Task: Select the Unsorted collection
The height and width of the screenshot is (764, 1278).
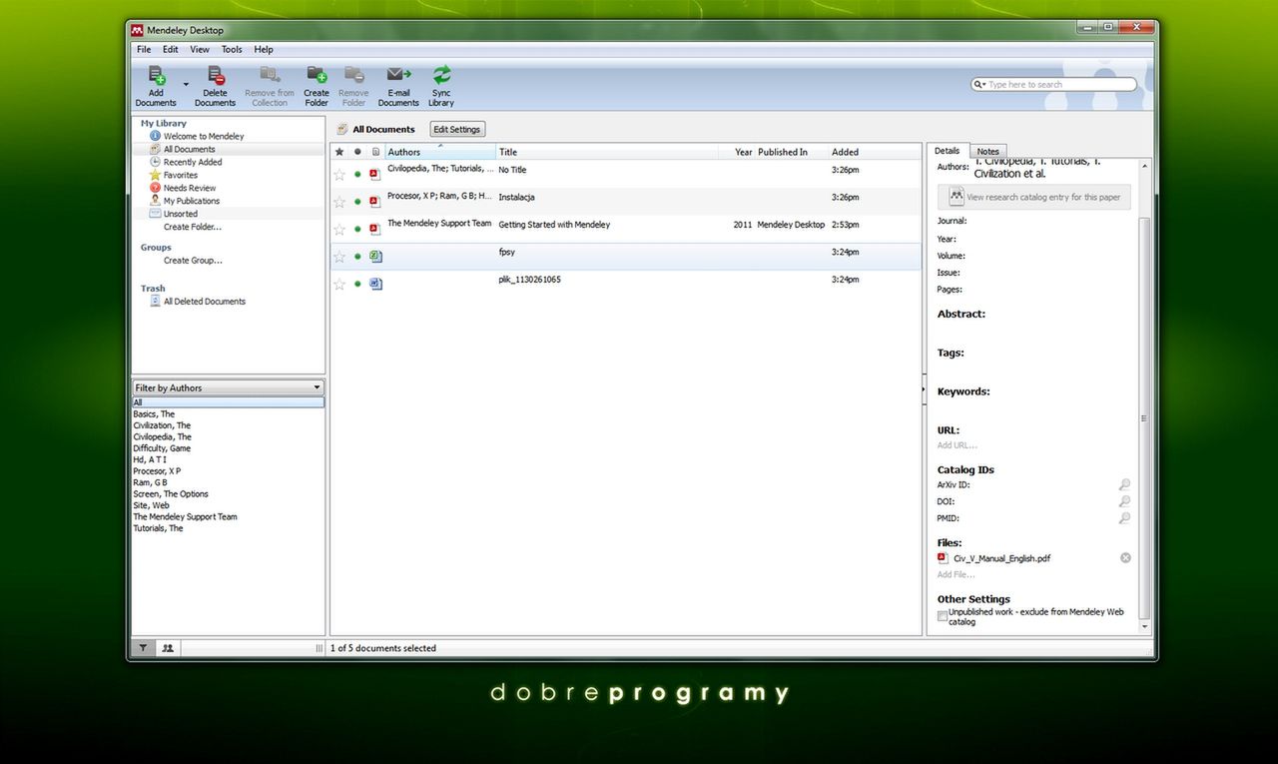Action: (181, 214)
